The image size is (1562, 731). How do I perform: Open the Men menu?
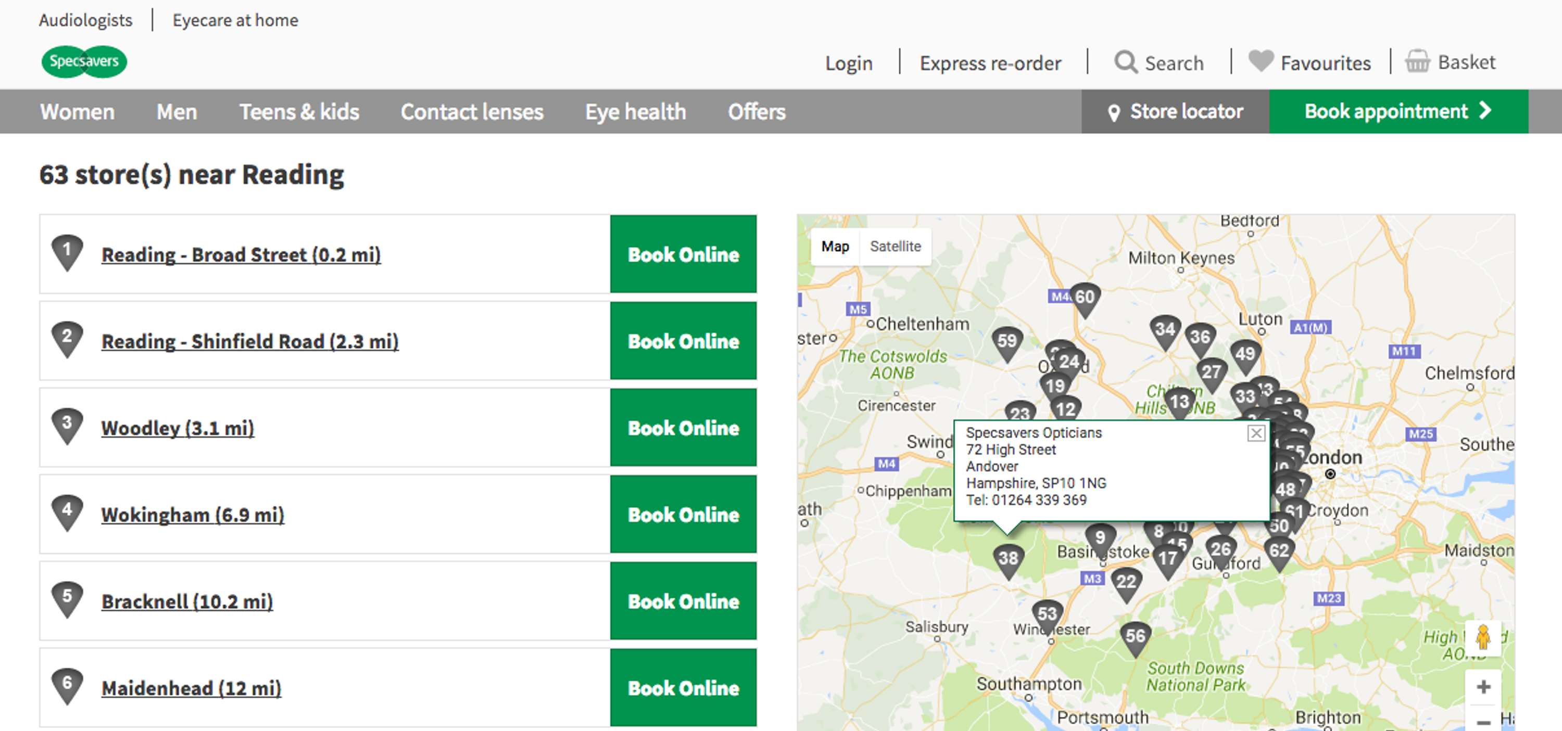pyautogui.click(x=177, y=112)
